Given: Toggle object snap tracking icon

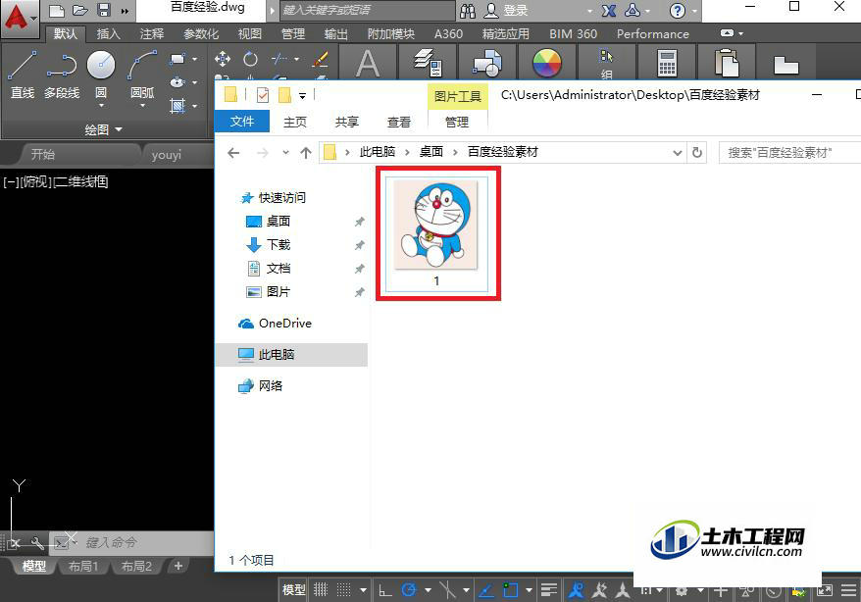Looking at the screenshot, I should click(x=486, y=590).
